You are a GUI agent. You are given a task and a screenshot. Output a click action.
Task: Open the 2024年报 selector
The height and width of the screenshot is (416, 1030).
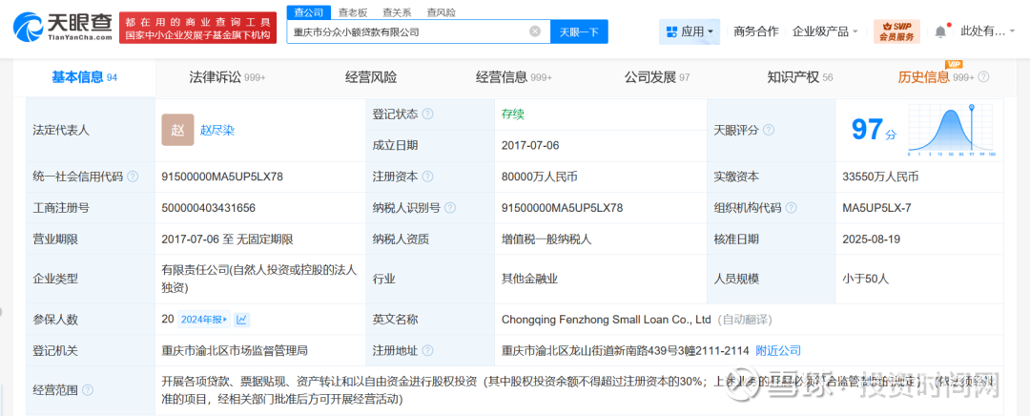tap(204, 320)
